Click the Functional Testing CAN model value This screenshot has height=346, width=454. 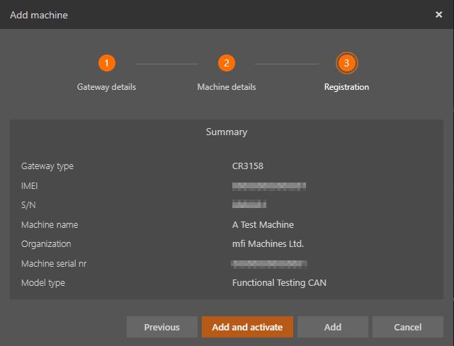point(279,283)
